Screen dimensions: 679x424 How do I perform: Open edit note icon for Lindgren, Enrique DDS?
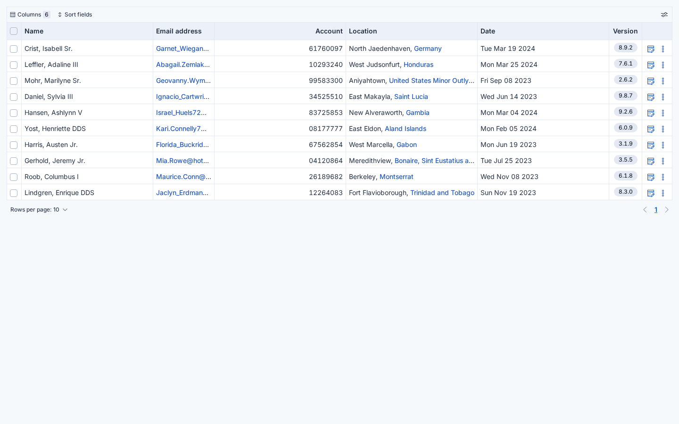point(651,193)
